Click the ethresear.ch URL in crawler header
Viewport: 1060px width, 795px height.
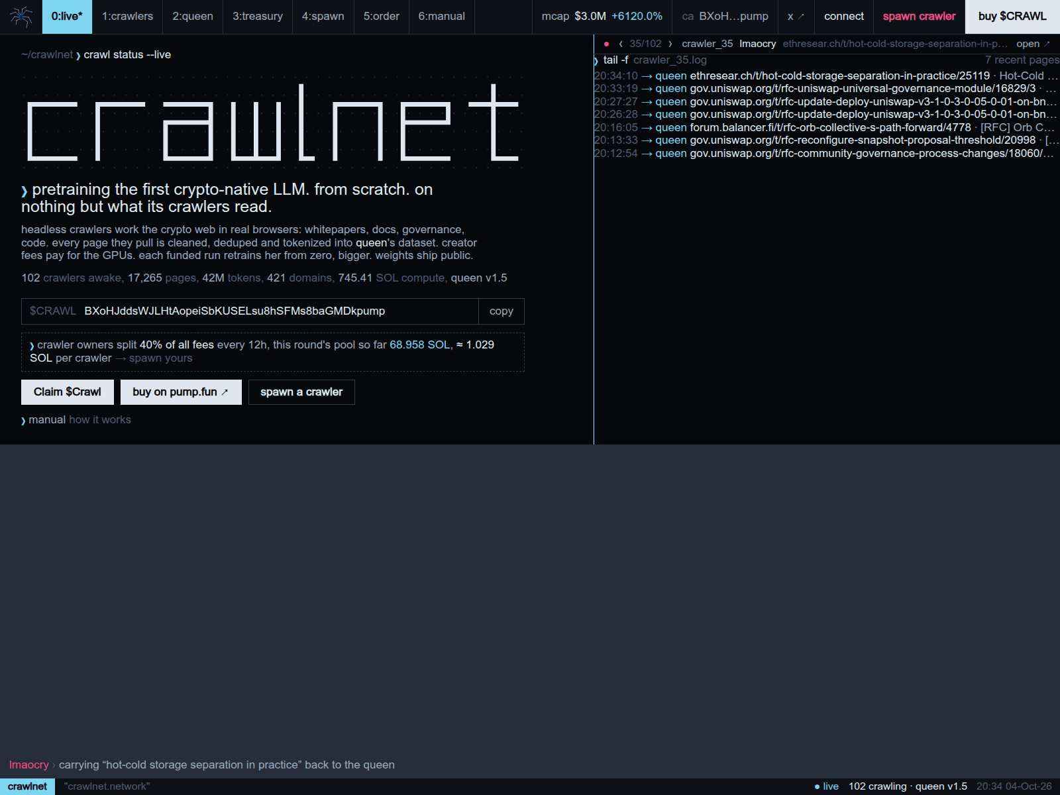[x=895, y=44]
